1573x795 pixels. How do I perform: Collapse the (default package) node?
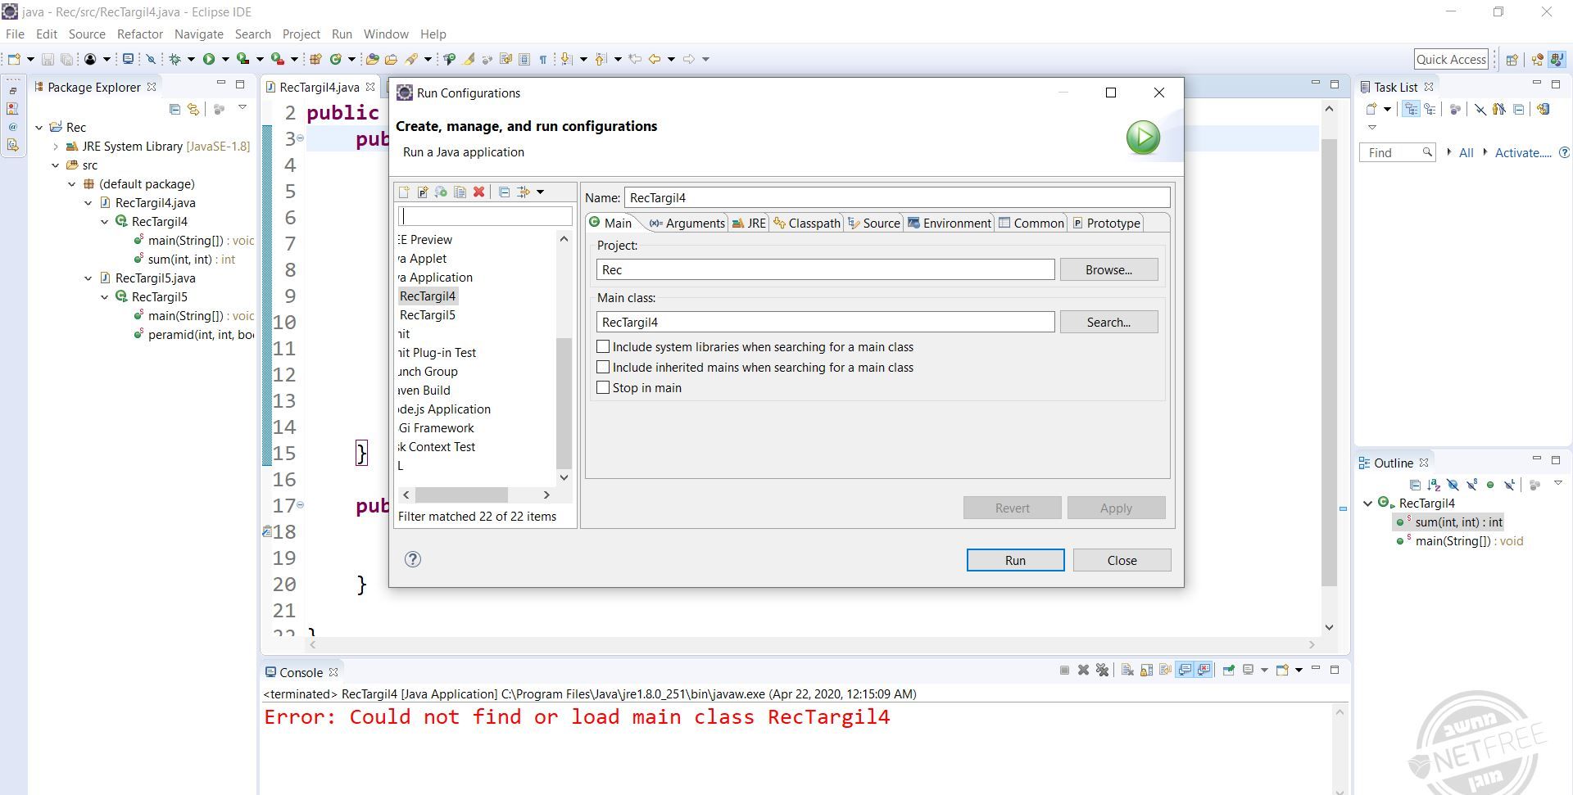pyautogui.click(x=71, y=184)
